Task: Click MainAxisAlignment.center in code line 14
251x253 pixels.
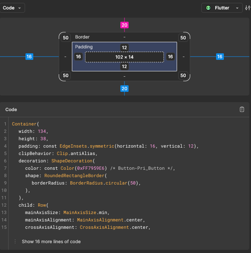Action: 110,220
